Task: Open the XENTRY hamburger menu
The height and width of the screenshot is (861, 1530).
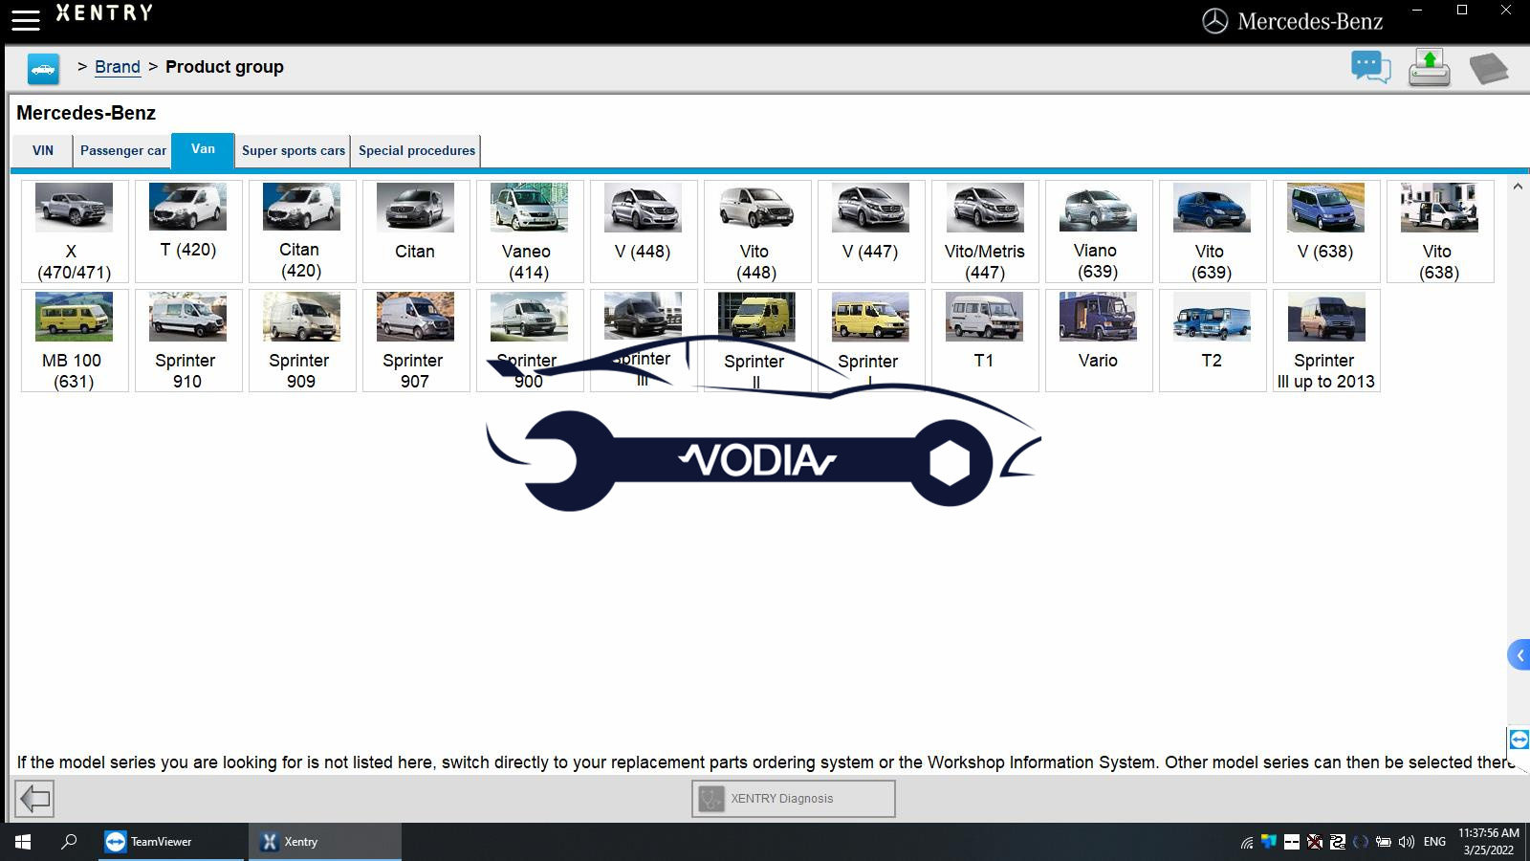Action: (26, 19)
